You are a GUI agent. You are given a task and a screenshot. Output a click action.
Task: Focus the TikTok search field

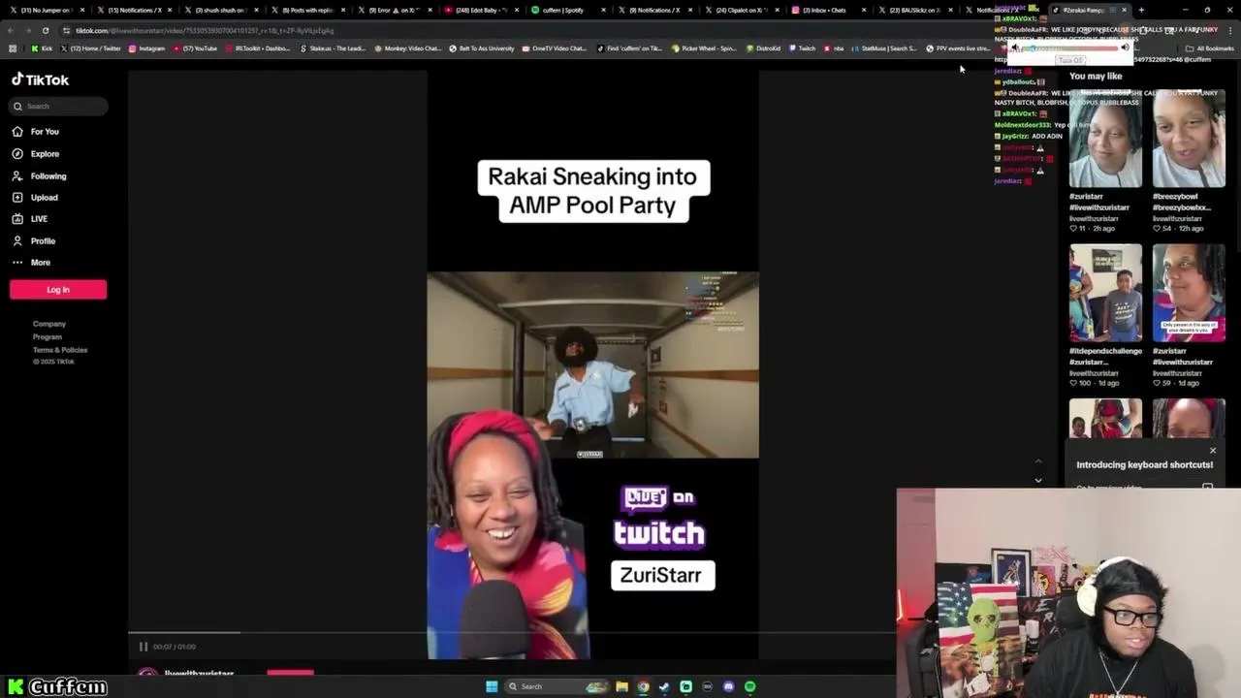pyautogui.click(x=58, y=106)
